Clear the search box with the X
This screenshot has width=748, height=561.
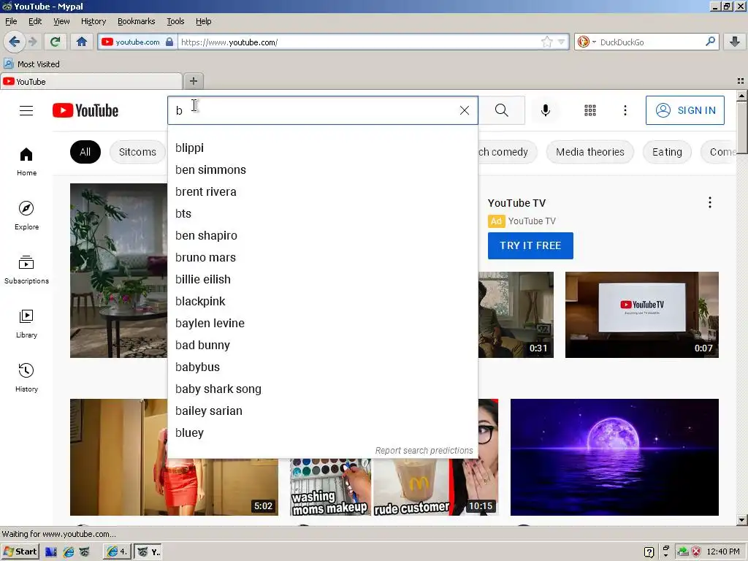(x=464, y=111)
